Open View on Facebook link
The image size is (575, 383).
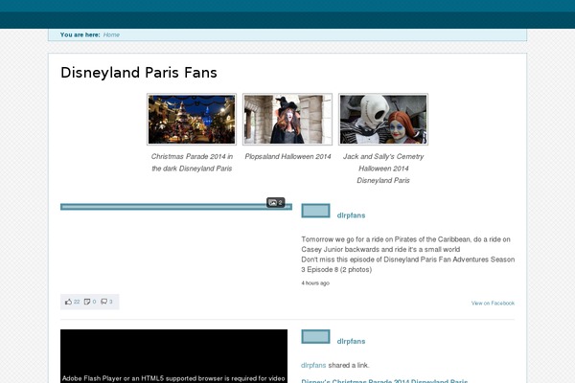coord(493,304)
